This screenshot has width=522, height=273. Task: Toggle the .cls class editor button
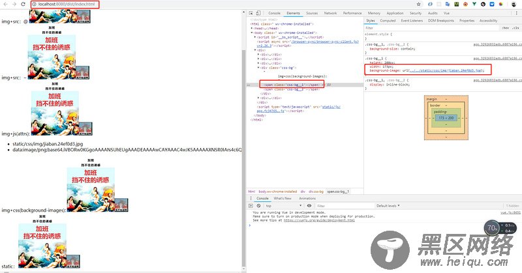tap(515, 28)
